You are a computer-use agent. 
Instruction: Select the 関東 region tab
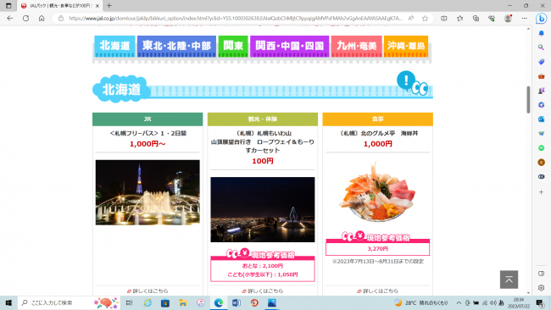click(233, 46)
